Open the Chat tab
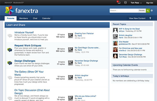157x101 pixels. point(35,18)
